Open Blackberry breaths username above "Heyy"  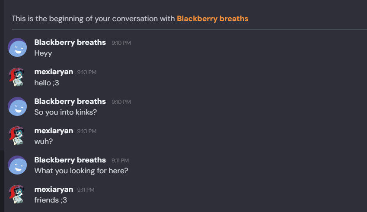click(70, 42)
